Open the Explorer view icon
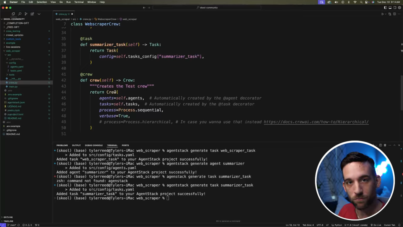 pyautogui.click(x=13, y=14)
